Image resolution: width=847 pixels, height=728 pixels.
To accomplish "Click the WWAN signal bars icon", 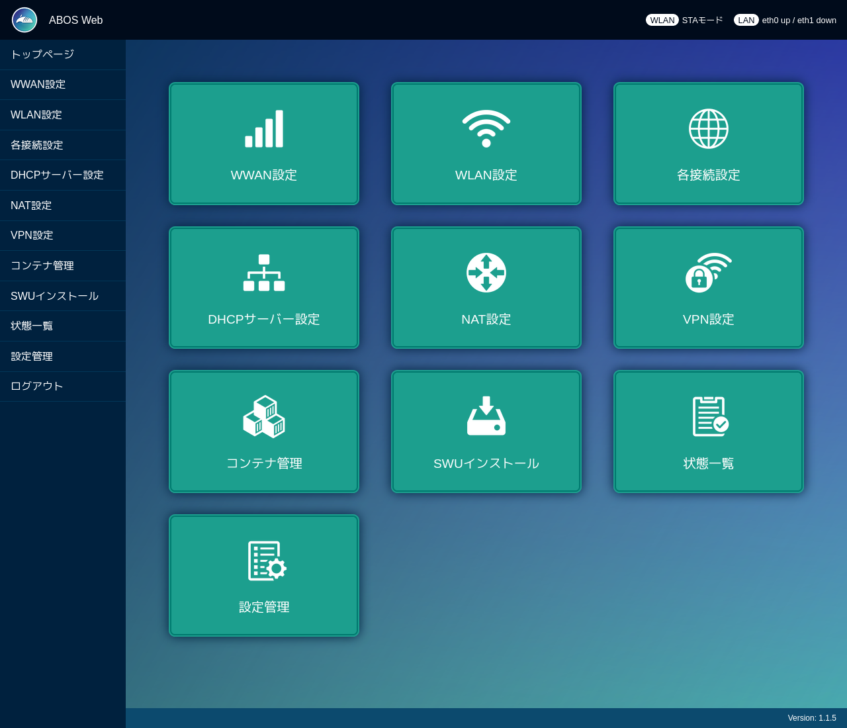I will [264, 129].
